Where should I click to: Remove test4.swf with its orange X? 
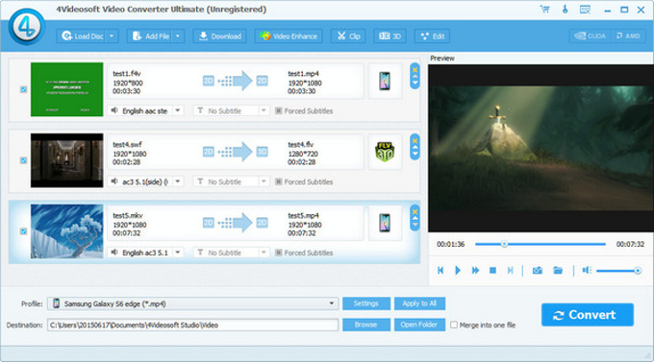pos(415,141)
